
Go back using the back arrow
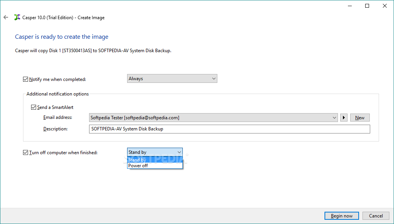pos(6,17)
